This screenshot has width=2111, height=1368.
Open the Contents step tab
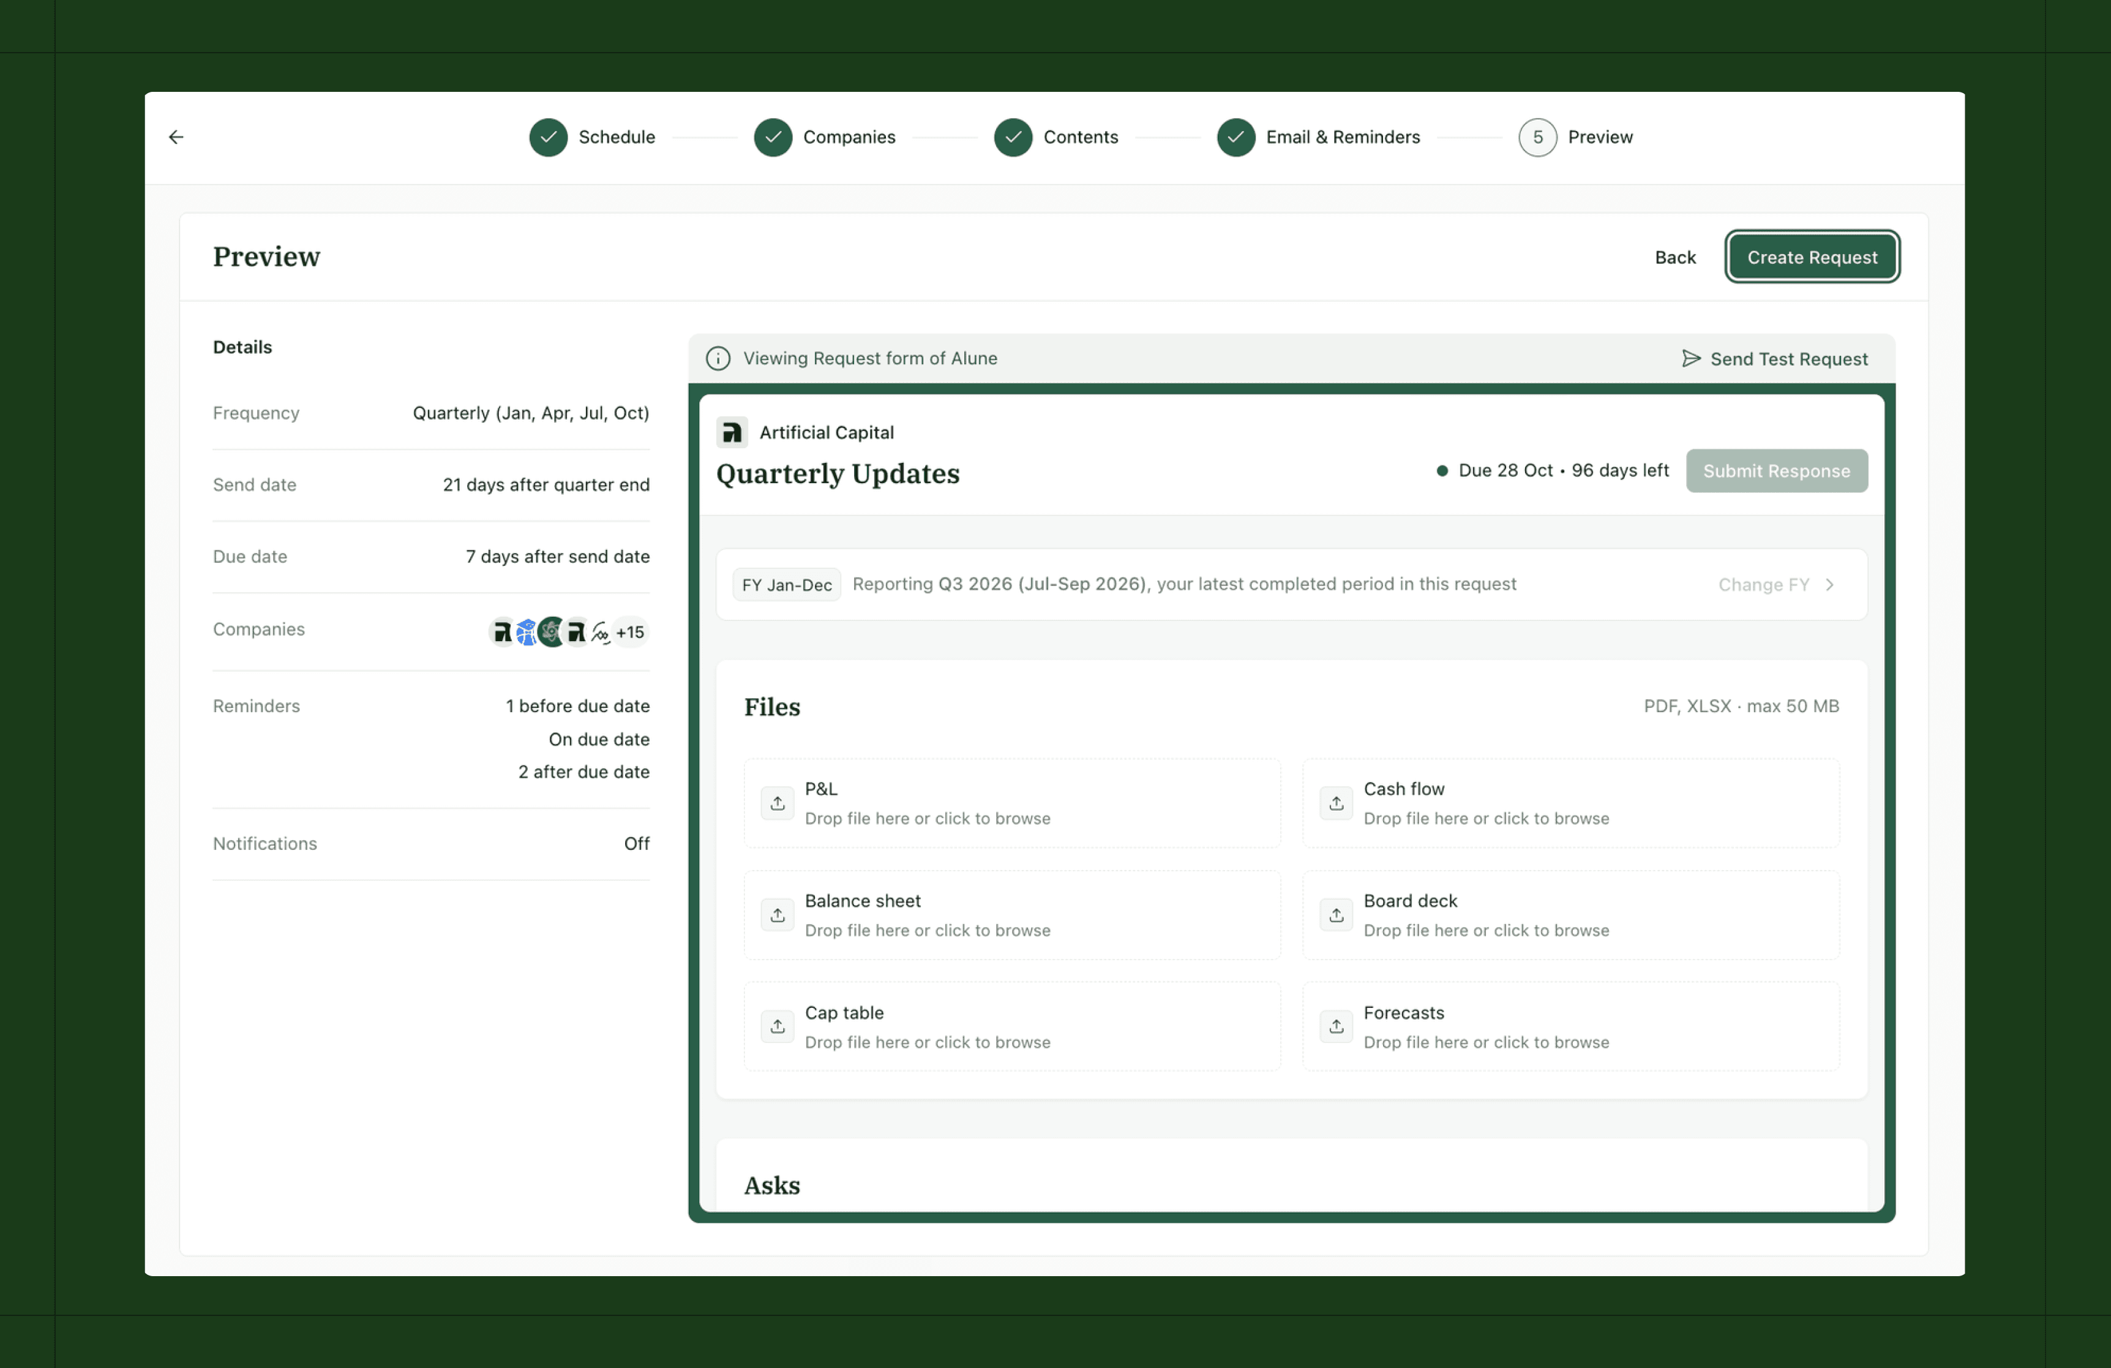[1055, 138]
